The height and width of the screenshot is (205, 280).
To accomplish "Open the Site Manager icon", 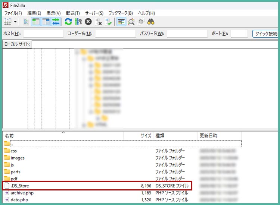I will [8, 22].
